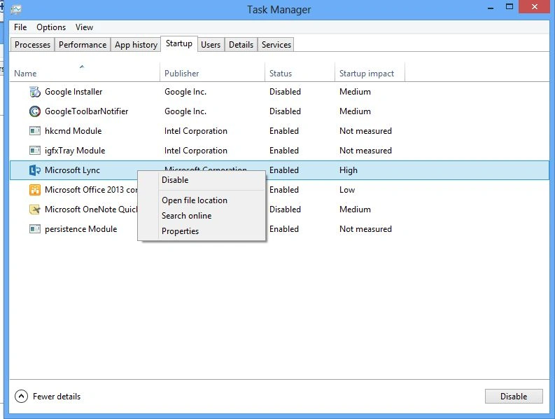Viewport: 555px width, 419px height.
Task: Open the View menu
Action: tap(84, 27)
